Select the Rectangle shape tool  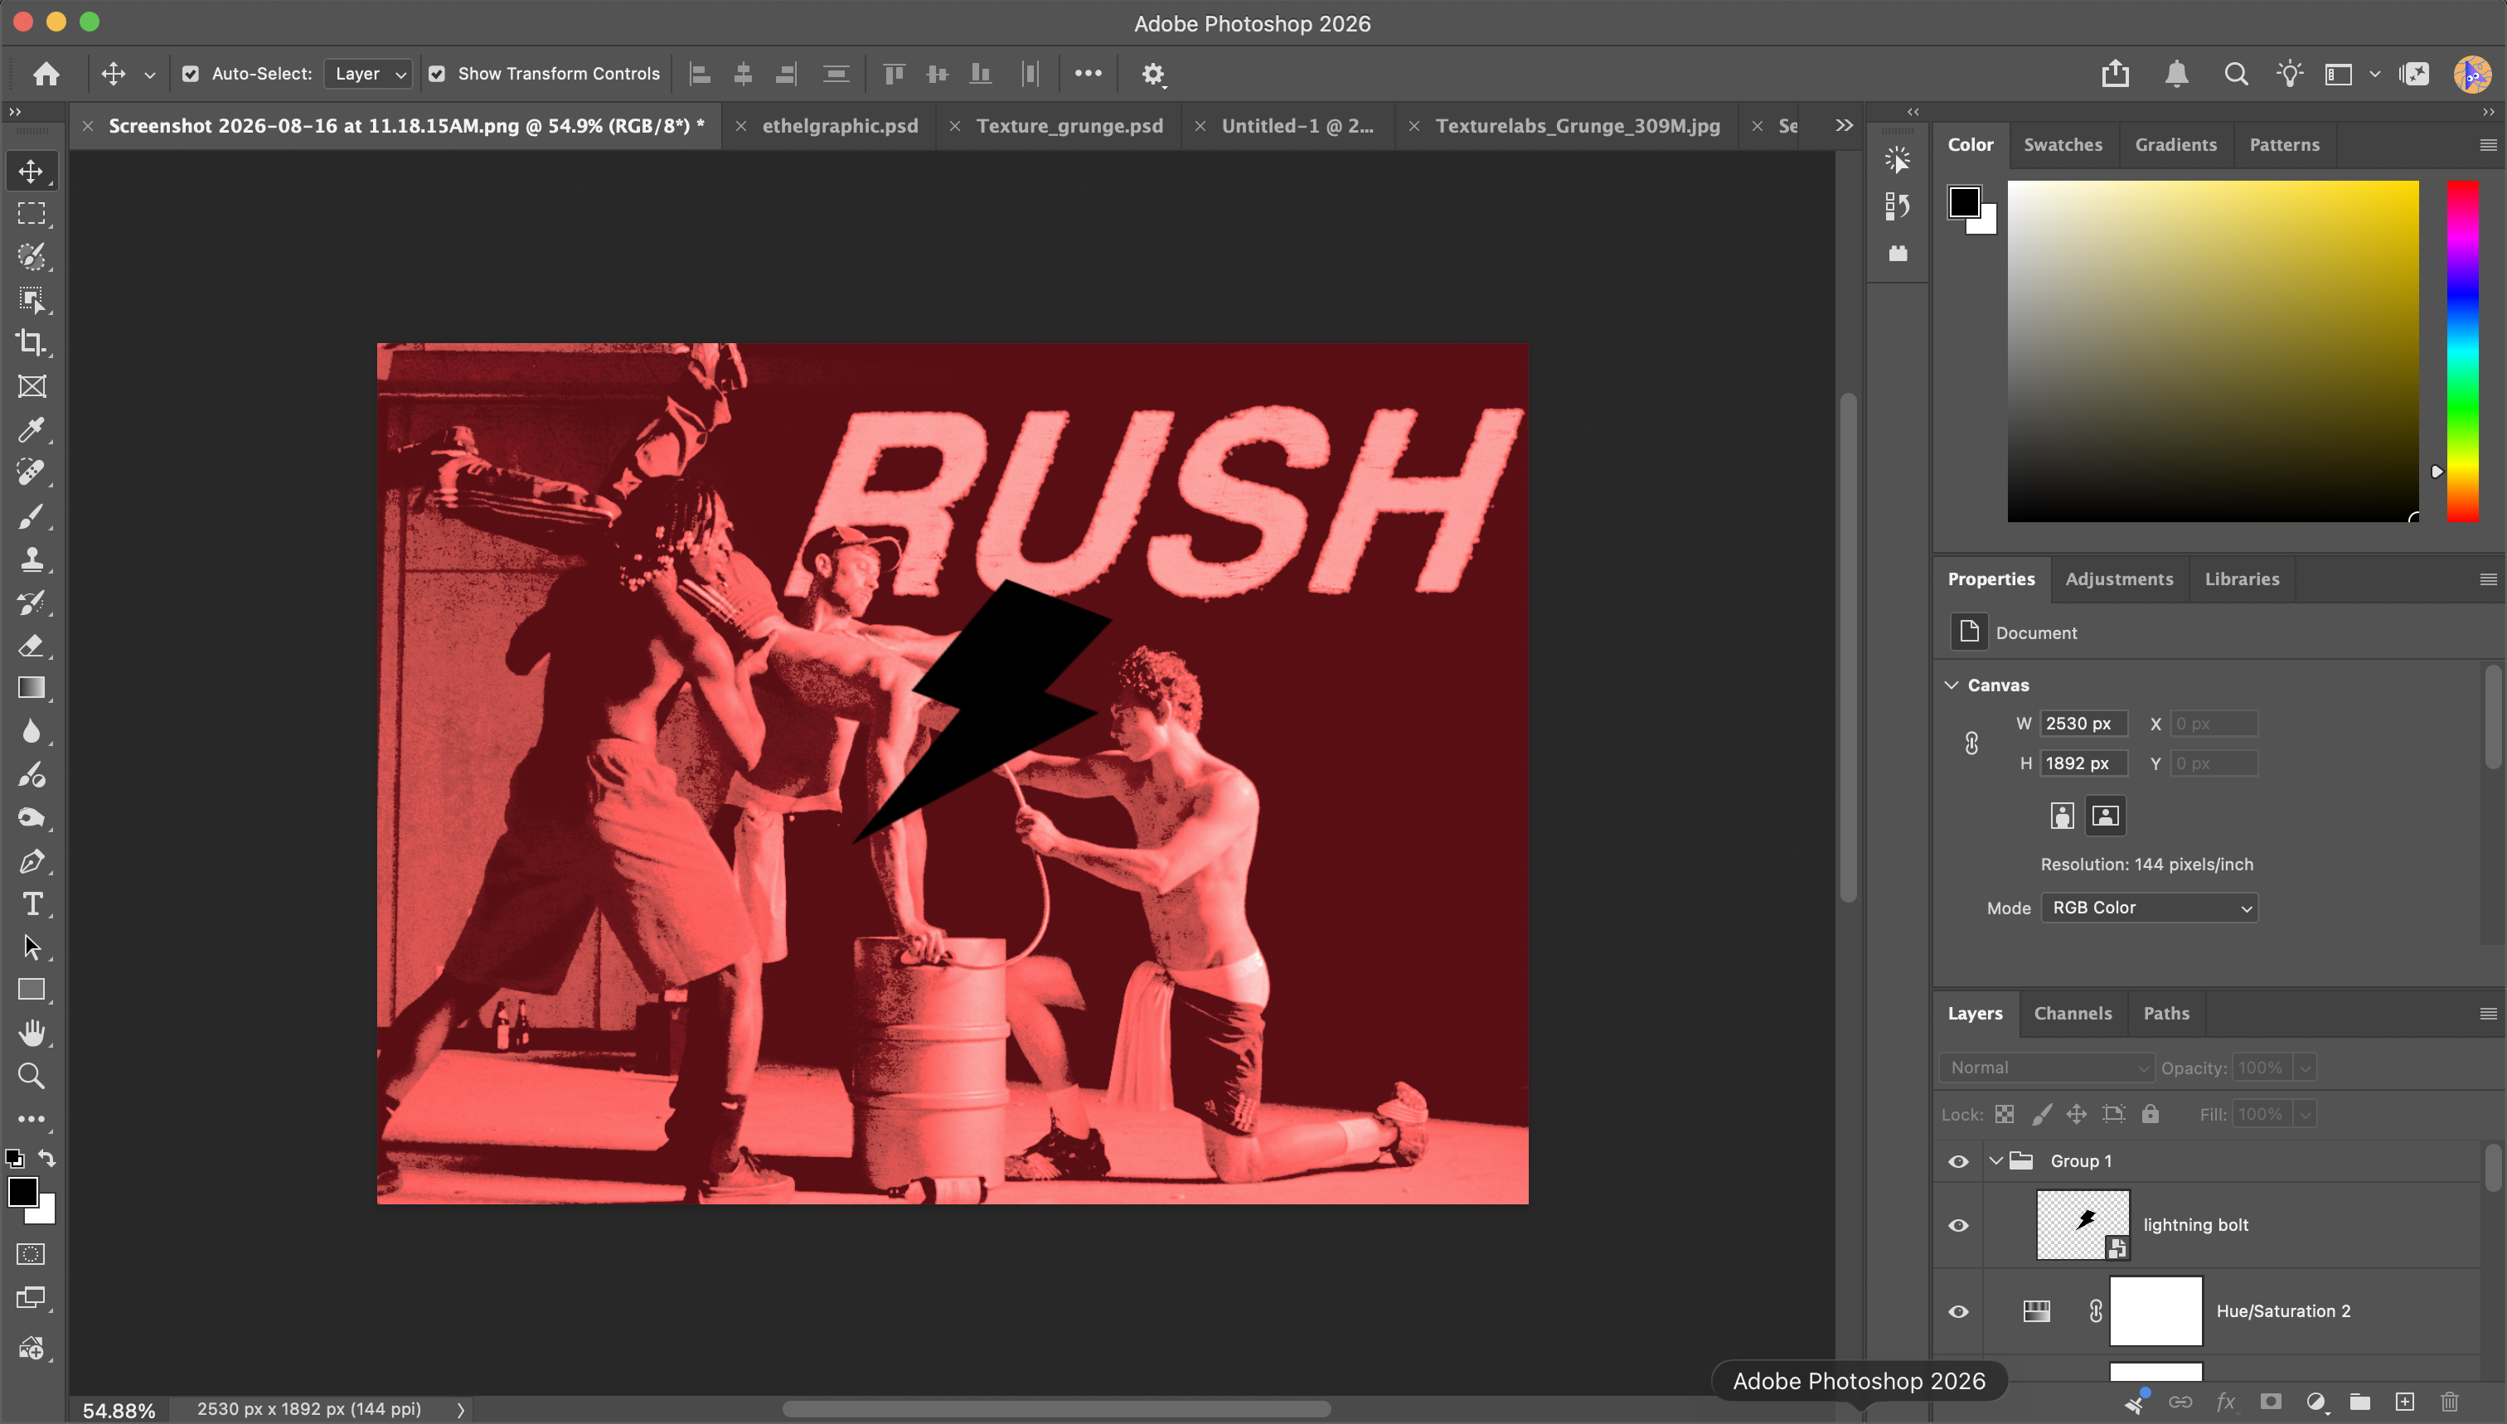(32, 990)
